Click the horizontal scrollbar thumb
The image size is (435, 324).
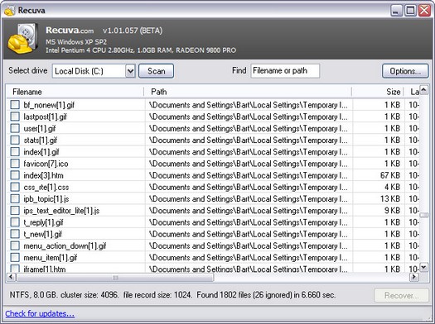coord(115,277)
